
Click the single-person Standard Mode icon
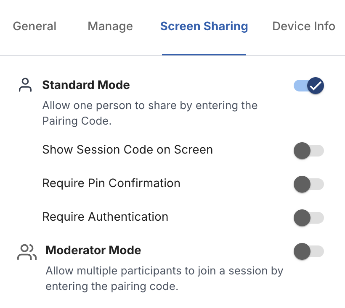[x=26, y=85]
